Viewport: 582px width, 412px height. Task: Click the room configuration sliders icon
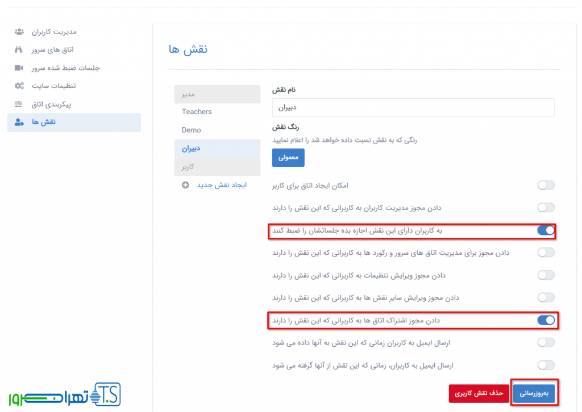coord(19,104)
